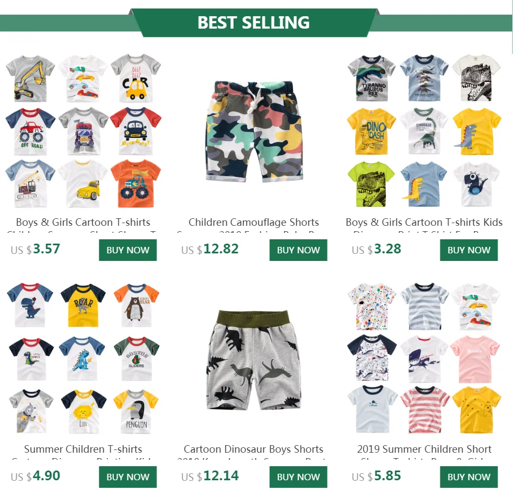Screen dimensions: 517x497
Task: Select the yellow ROAR T-shirt image
Action: point(83,305)
